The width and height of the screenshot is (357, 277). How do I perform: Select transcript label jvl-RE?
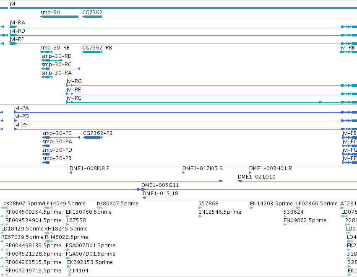point(74,90)
